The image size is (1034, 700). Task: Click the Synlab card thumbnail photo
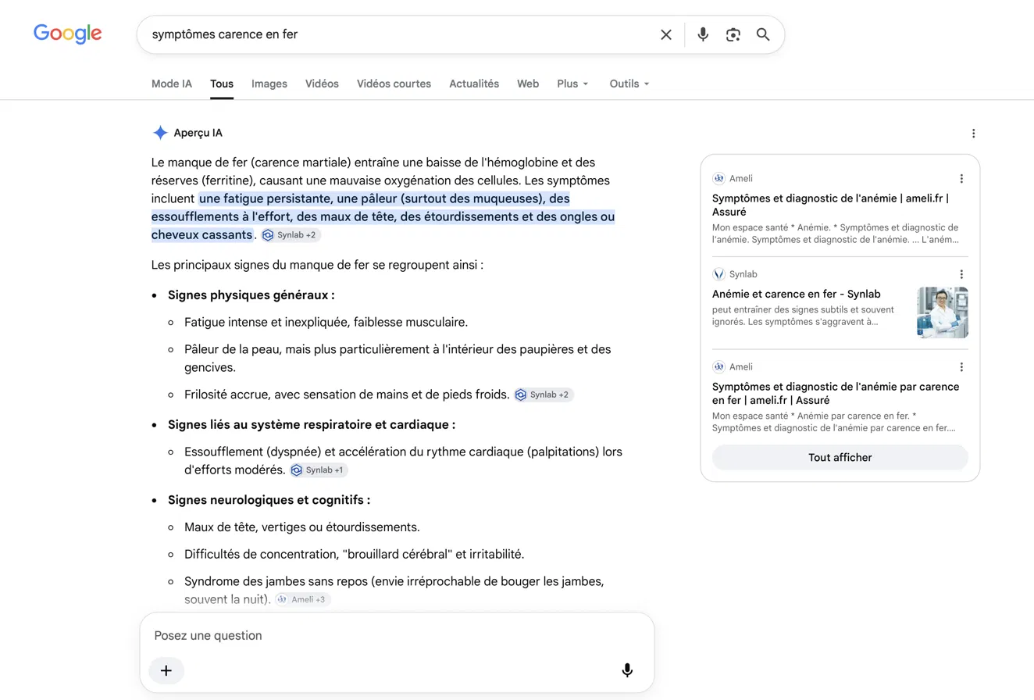[x=943, y=312]
